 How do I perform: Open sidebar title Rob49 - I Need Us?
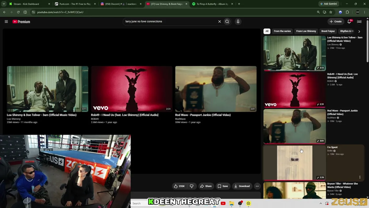point(342,76)
